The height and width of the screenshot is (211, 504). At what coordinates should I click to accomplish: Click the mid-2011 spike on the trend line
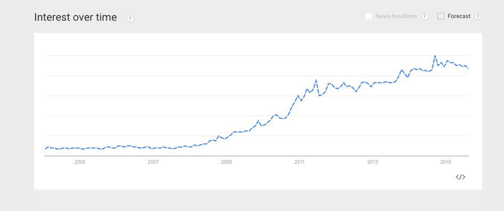tap(316, 80)
